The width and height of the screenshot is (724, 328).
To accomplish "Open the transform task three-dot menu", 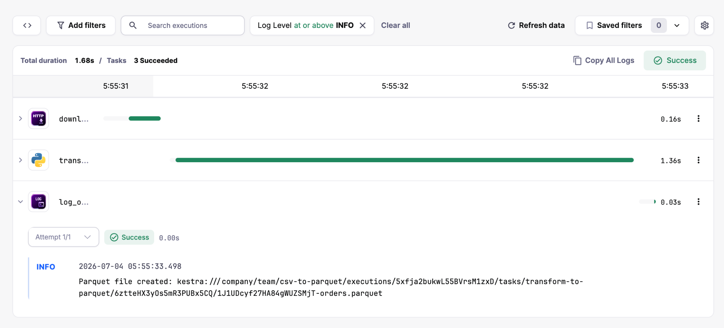I will (699, 160).
